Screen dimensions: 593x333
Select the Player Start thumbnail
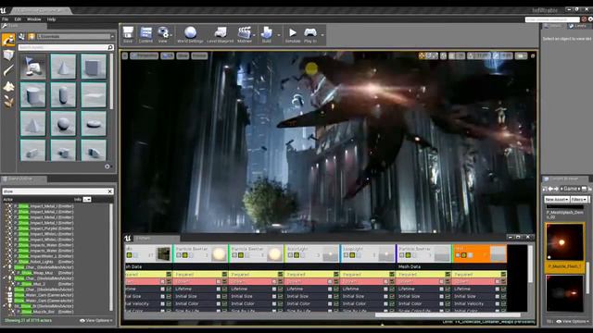pos(33,67)
